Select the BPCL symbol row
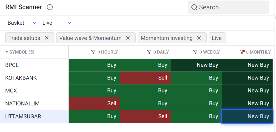The image size is (276, 132). (x=12, y=65)
